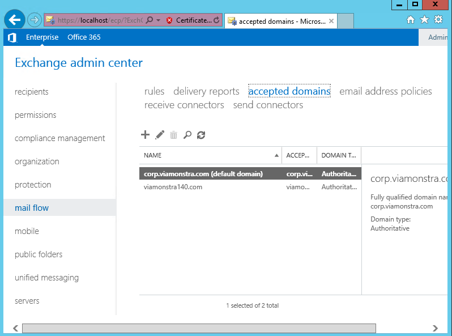Click the add new accepted domain plus icon
This screenshot has height=336, width=452.
click(x=145, y=135)
